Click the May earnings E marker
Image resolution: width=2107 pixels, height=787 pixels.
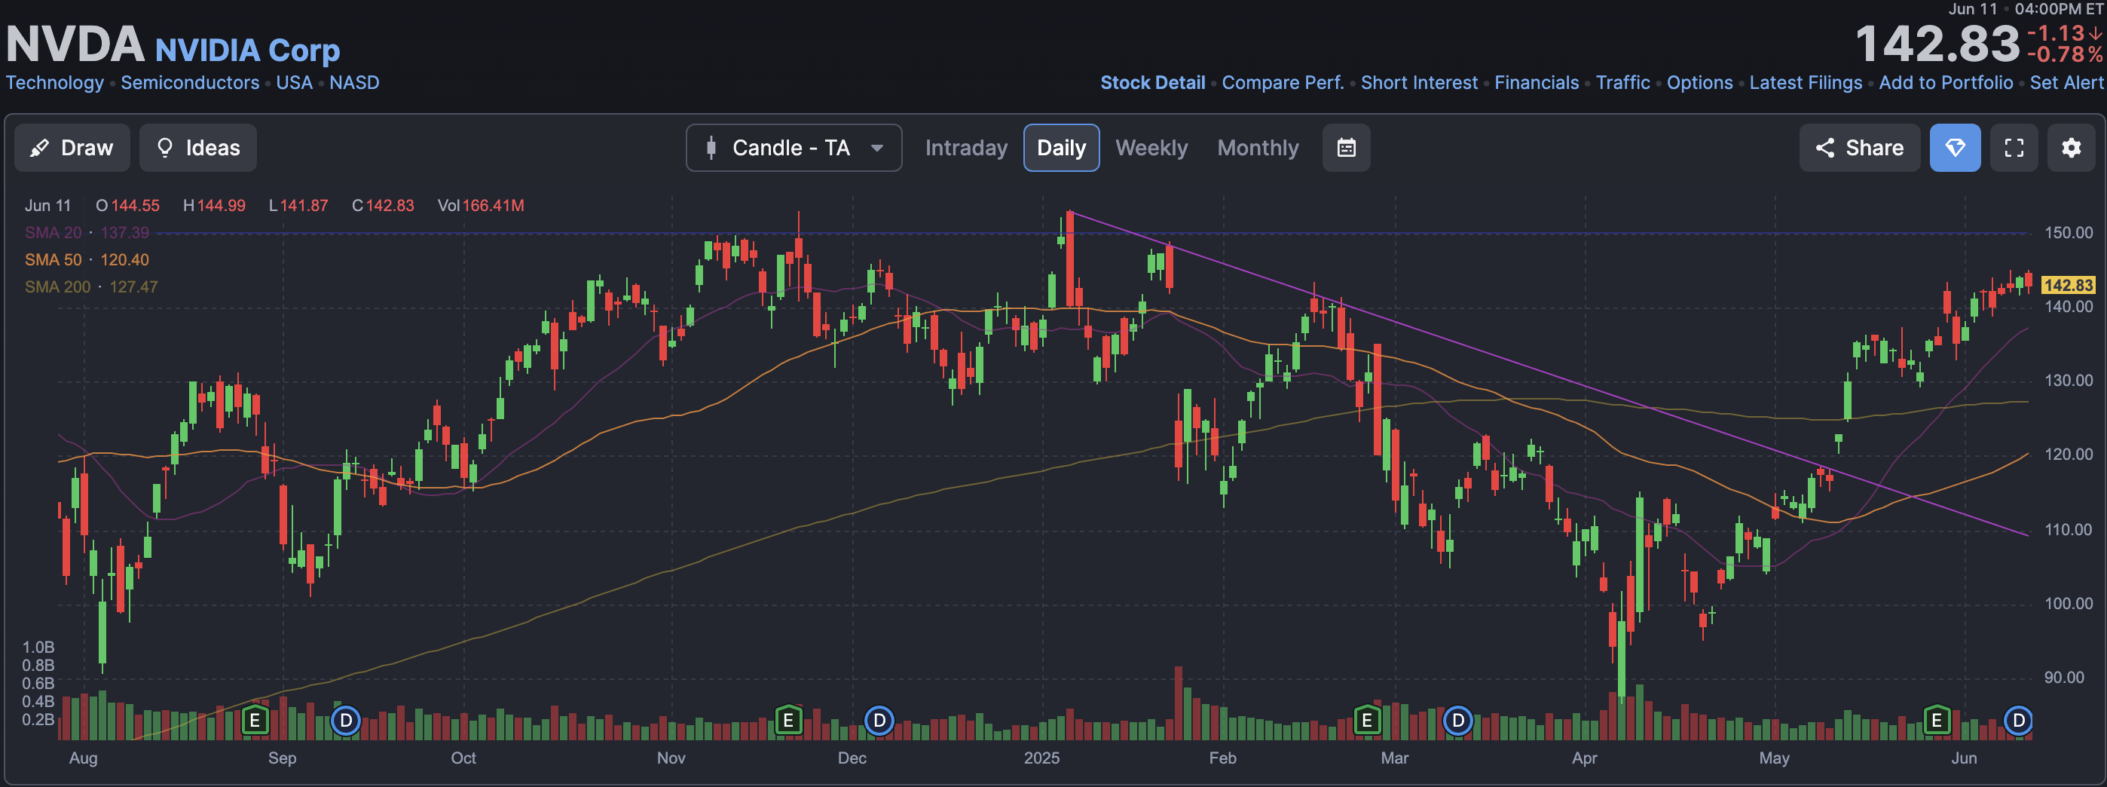(x=1936, y=721)
